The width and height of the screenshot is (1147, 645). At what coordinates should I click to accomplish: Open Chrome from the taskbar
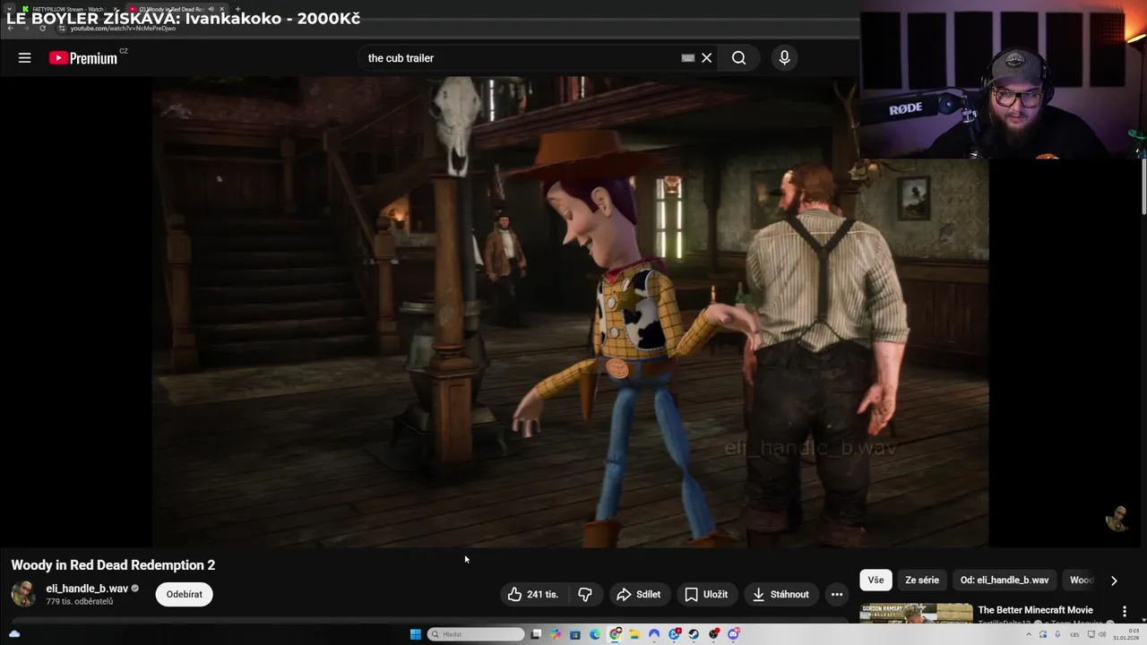pyautogui.click(x=615, y=634)
